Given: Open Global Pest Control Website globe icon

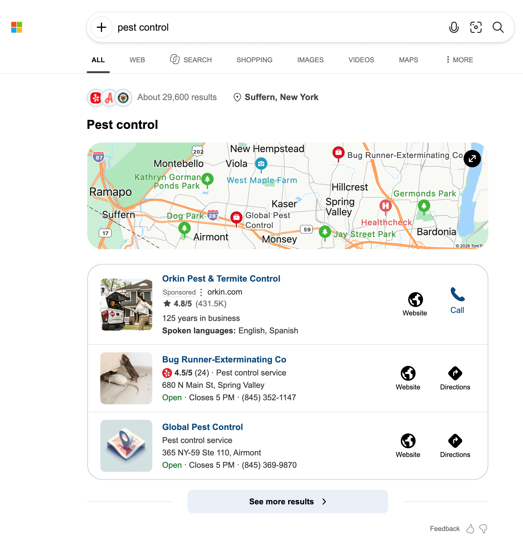Looking at the screenshot, I should point(408,441).
